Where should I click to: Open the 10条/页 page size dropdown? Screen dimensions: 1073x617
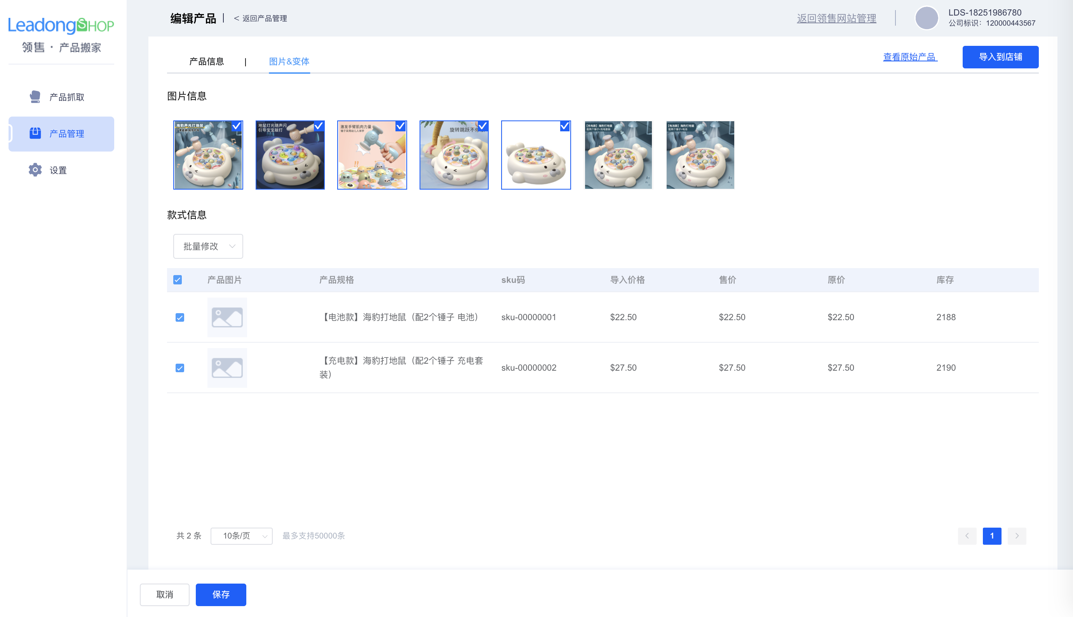tap(241, 536)
